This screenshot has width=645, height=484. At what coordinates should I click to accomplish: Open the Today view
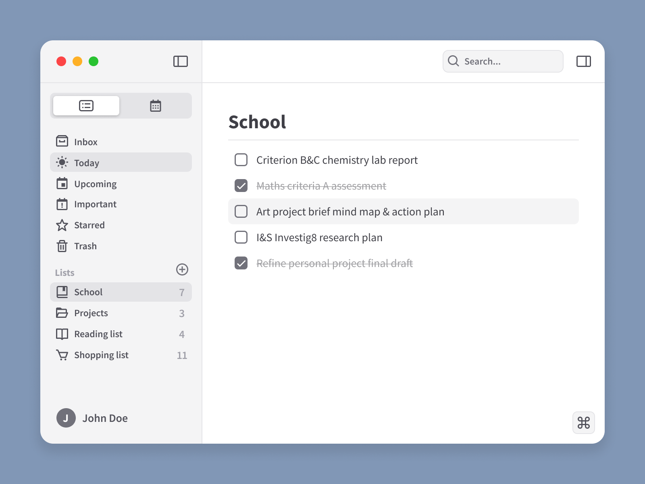coord(121,162)
